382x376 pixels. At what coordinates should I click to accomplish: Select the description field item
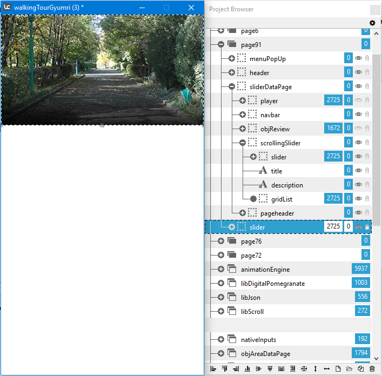click(286, 185)
